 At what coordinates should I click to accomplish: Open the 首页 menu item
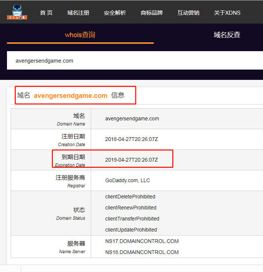coord(46,13)
